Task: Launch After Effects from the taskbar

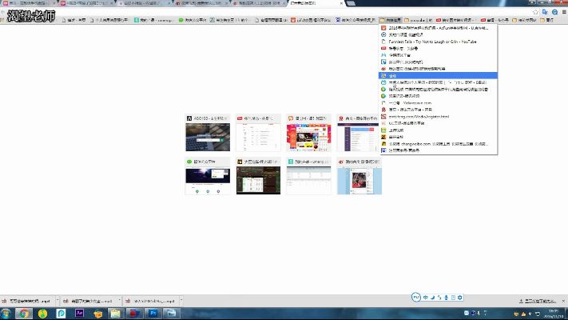Action: (80, 313)
